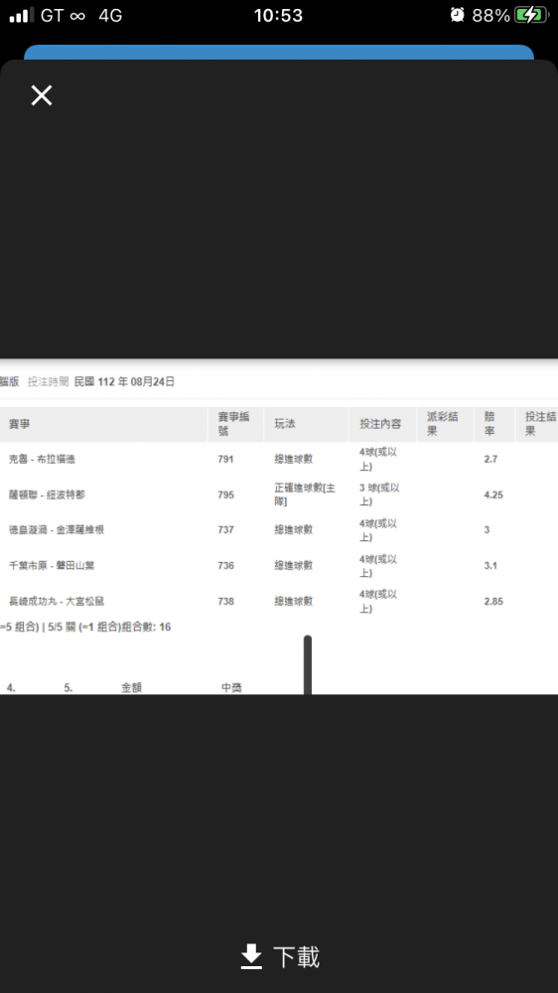The image size is (558, 993).
Task: Tap the 賠率 column header
Action: coord(490,424)
